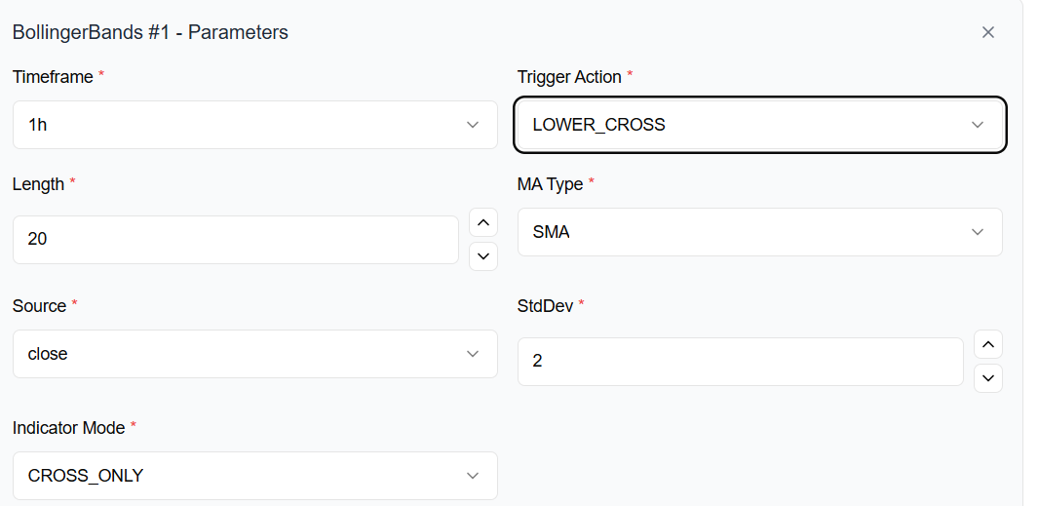This screenshot has height=506, width=1039.
Task: Click the BollingerBands #1 - Parameters title
Action: [x=150, y=32]
